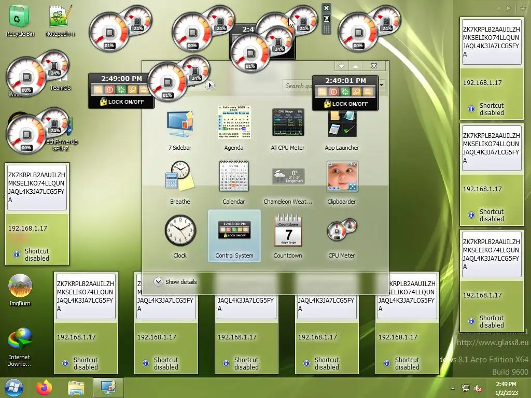Launch Firefox from the taskbar

44,388
